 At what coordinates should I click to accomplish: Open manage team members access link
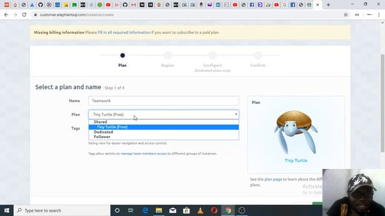click(144, 154)
